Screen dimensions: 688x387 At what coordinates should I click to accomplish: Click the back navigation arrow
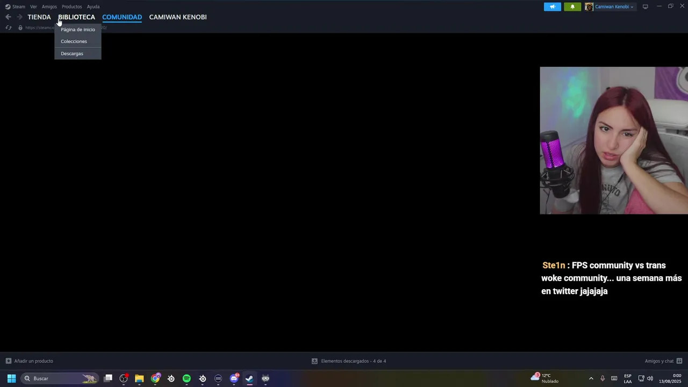[x=8, y=17]
